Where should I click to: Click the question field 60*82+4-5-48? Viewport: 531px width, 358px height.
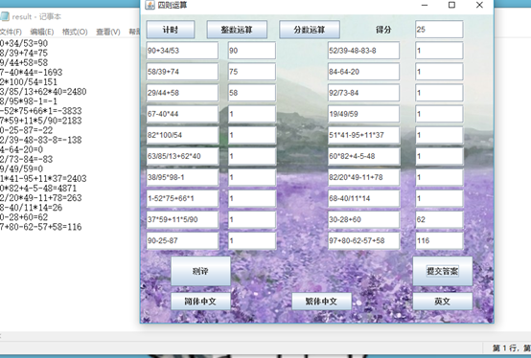[363, 156]
